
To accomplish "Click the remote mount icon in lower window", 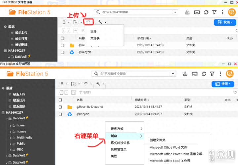I will 195,74.
